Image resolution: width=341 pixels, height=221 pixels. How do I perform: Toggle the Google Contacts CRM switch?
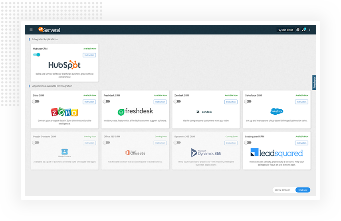pyautogui.click(x=36, y=142)
